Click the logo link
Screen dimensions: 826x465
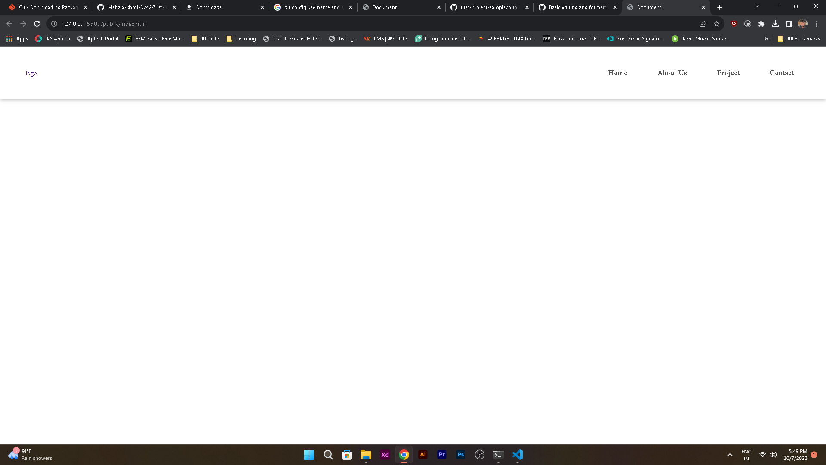[31, 73]
